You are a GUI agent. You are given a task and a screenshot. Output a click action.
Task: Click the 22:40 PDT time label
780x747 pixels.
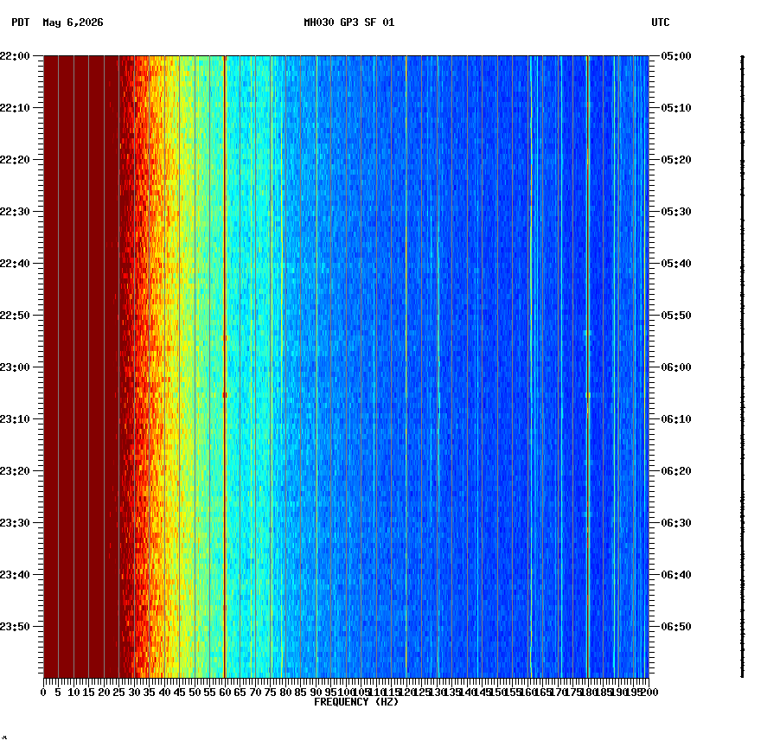[x=15, y=263]
